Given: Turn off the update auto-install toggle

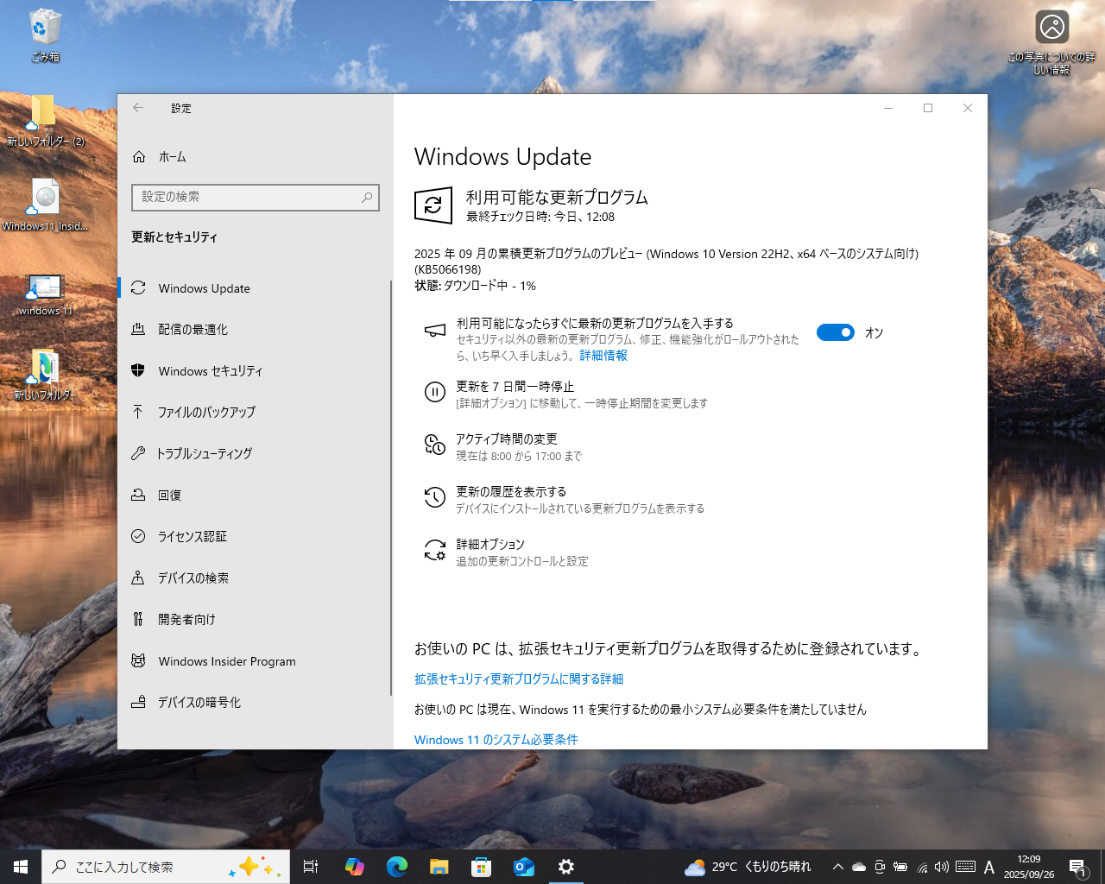Looking at the screenshot, I should coord(835,331).
